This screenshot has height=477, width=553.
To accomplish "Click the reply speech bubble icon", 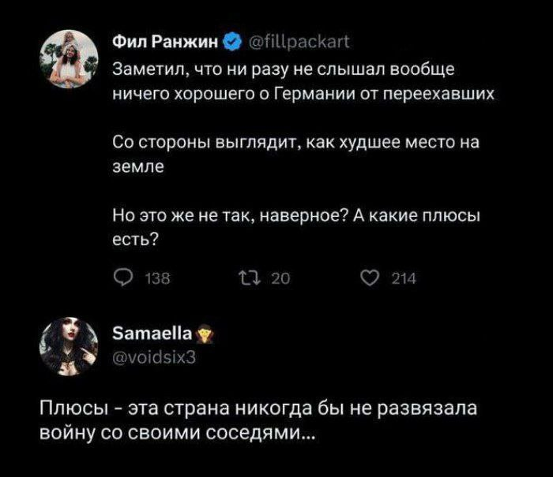I will click(123, 277).
